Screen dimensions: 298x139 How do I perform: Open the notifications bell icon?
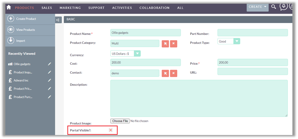coord(283,6)
